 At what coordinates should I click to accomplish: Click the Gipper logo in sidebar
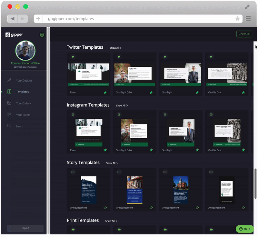(x=14, y=35)
